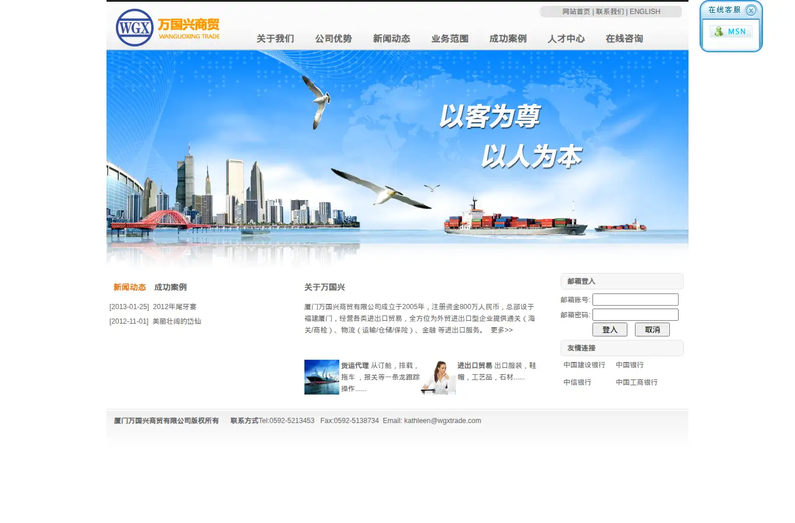The width and height of the screenshot is (795, 523).
Task: Click the date [2012-11-01] in the news list
Action: pyautogui.click(x=129, y=321)
